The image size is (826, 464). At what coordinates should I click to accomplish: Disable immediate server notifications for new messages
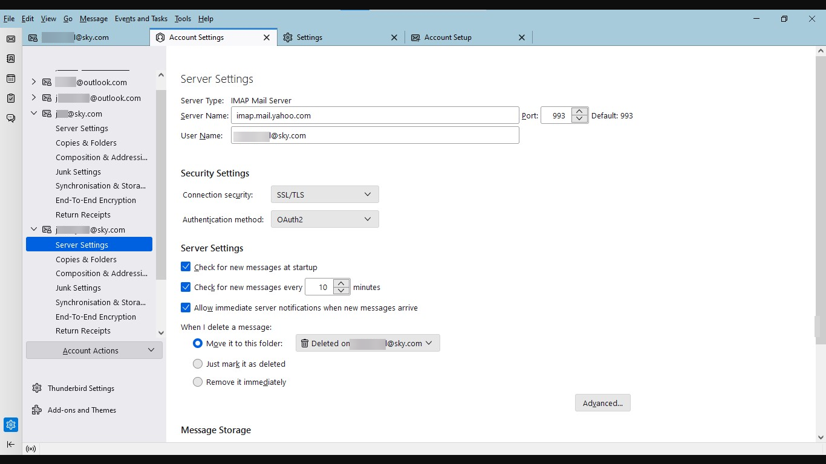click(x=185, y=308)
